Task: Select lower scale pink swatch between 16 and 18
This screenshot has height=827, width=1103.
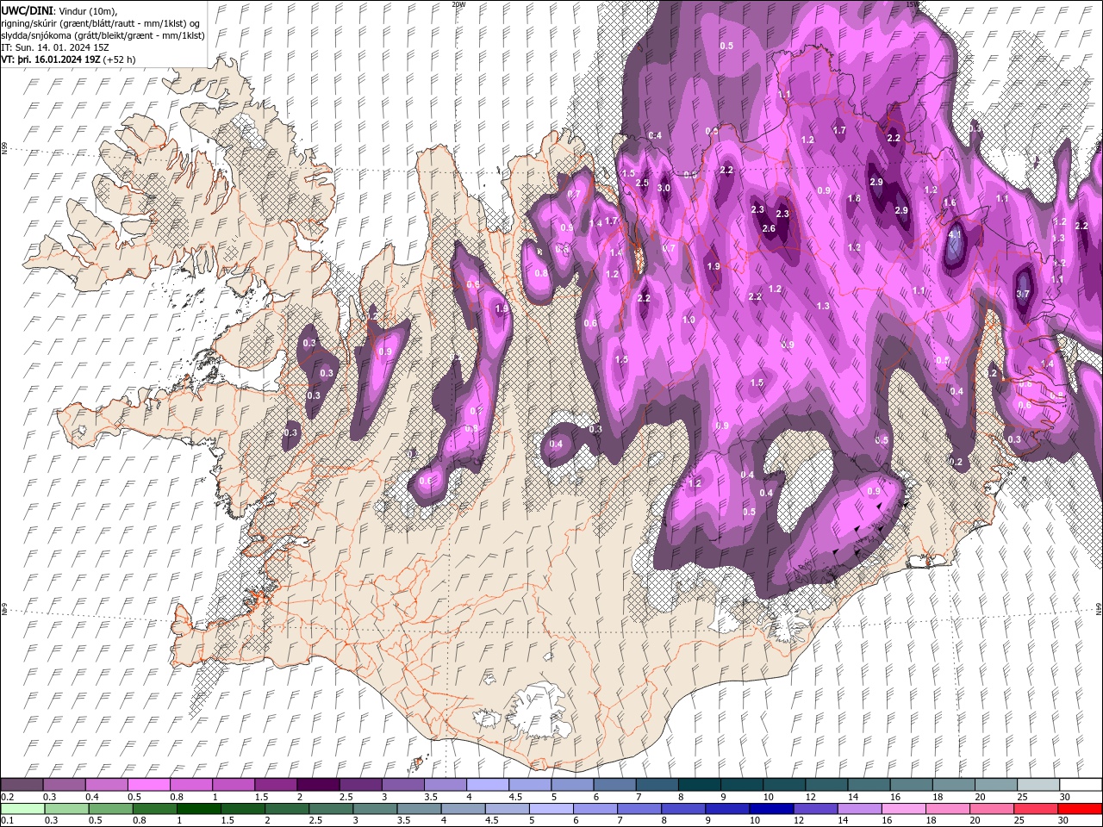Action: 901,808
